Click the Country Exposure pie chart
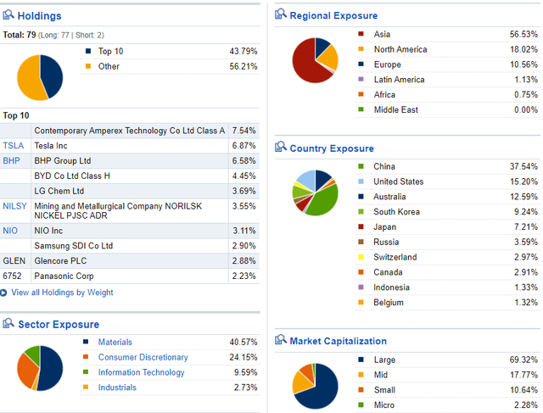This screenshot has height=413, width=543. click(x=315, y=193)
